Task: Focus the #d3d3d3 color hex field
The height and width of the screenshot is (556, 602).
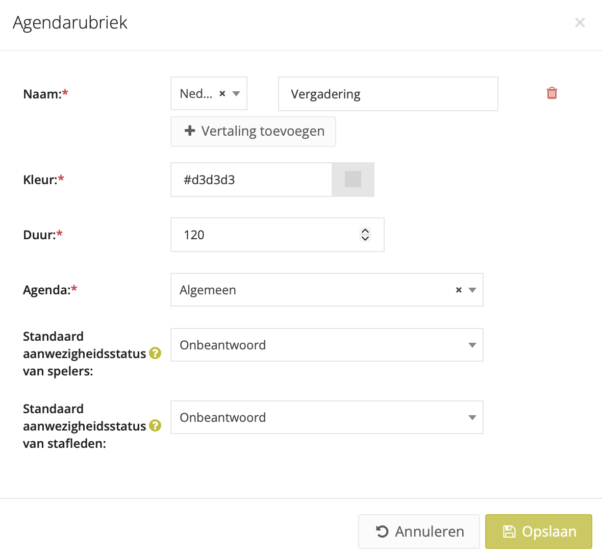Action: (x=251, y=180)
